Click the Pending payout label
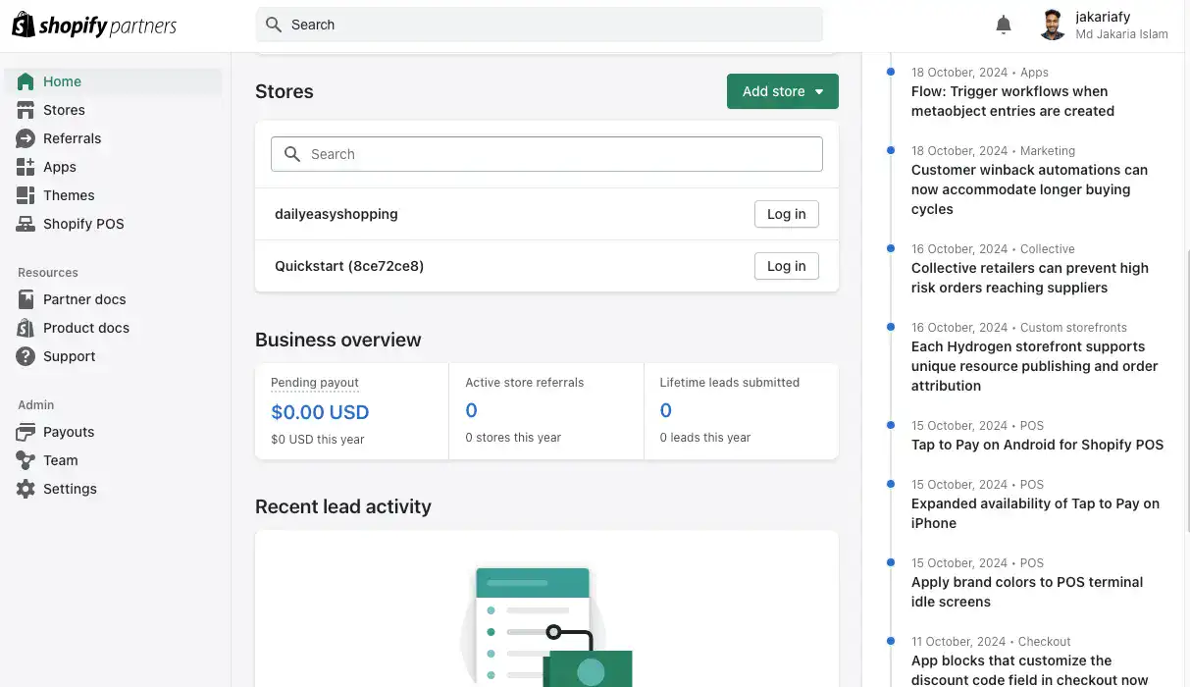The width and height of the screenshot is (1190, 687). pos(315,383)
